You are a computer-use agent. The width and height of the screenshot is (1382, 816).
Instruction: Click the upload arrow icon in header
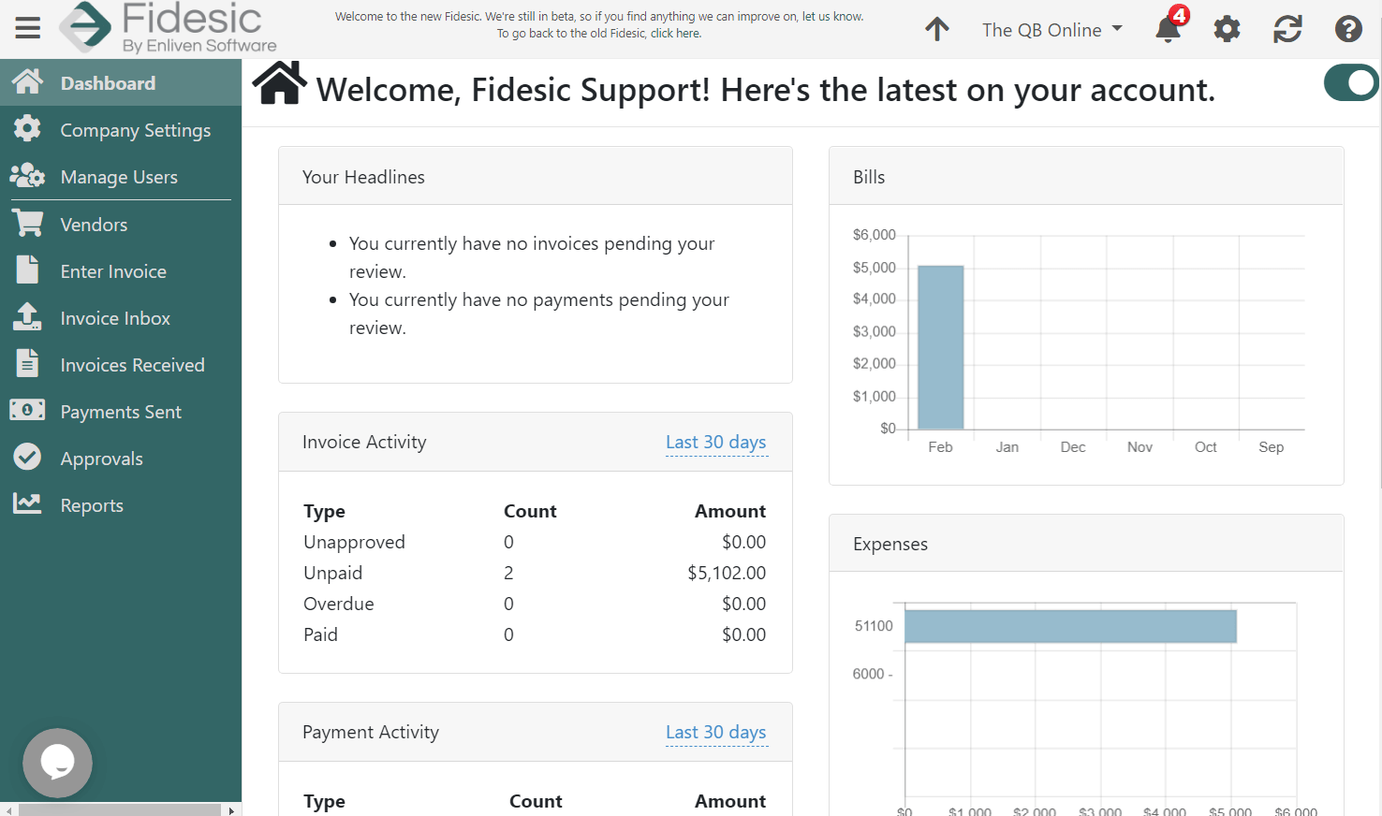coord(937,29)
